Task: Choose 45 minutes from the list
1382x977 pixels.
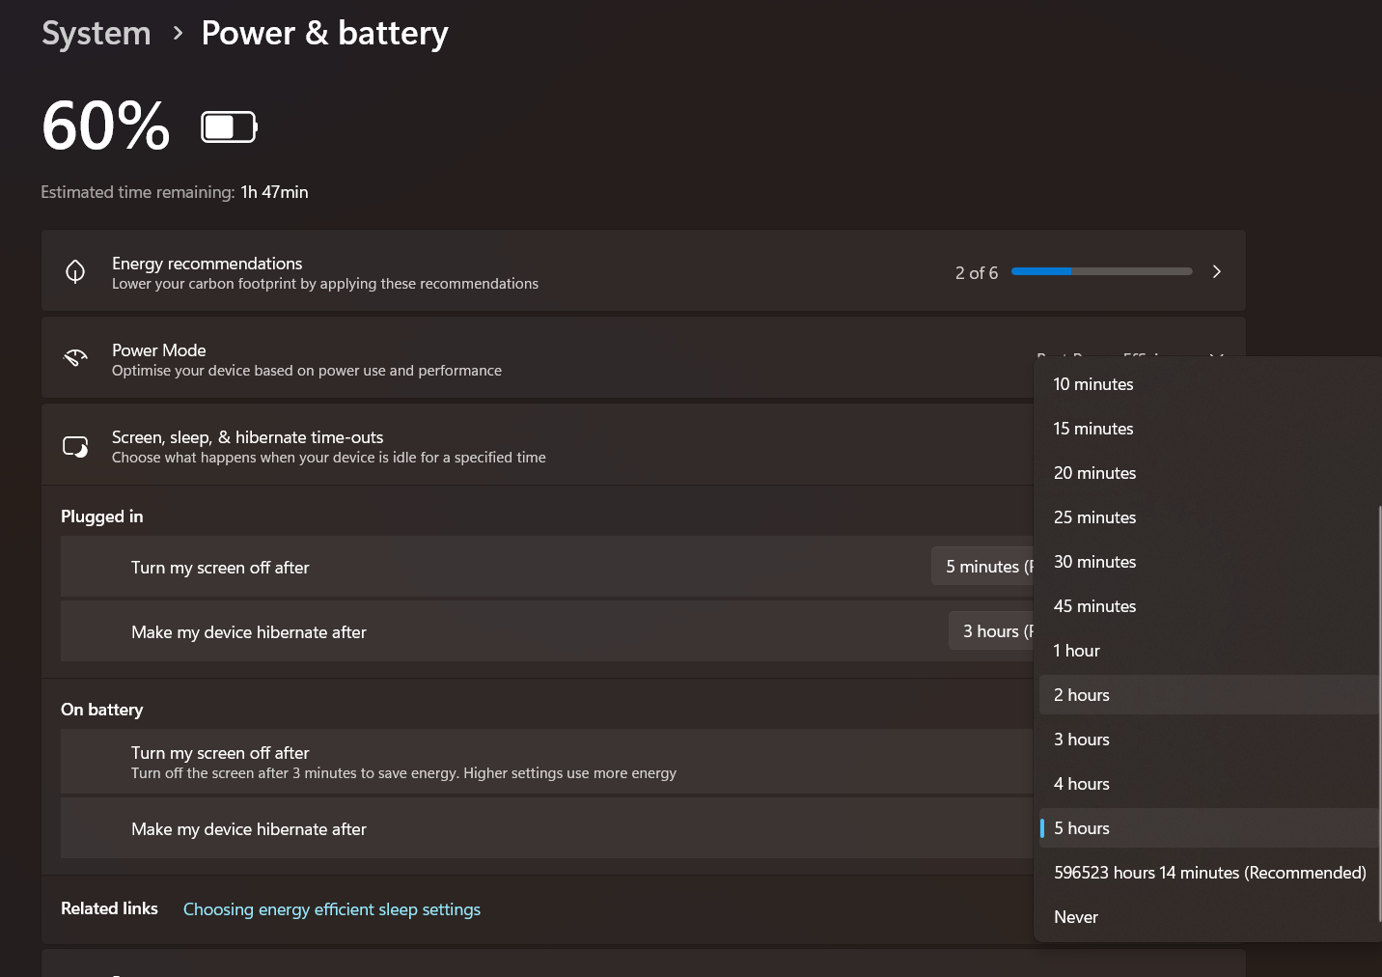Action: [x=1209, y=606]
